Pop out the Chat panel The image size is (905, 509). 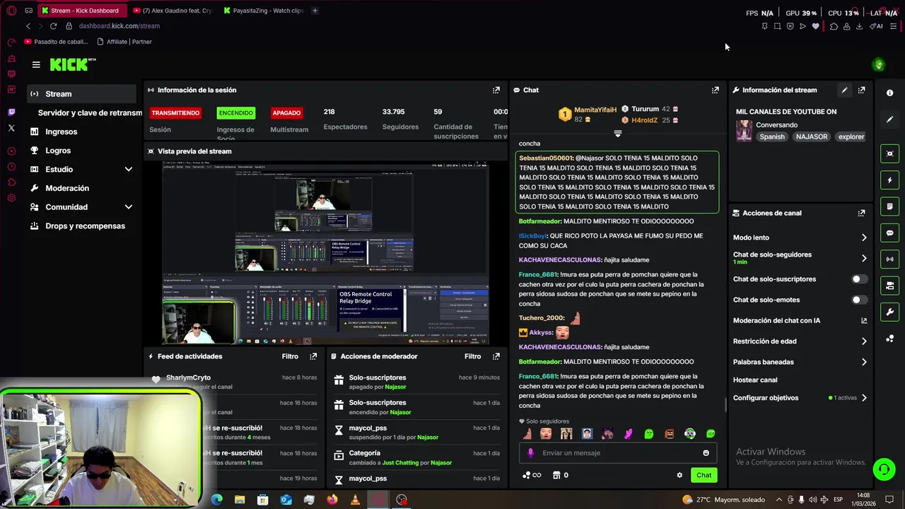click(x=716, y=90)
